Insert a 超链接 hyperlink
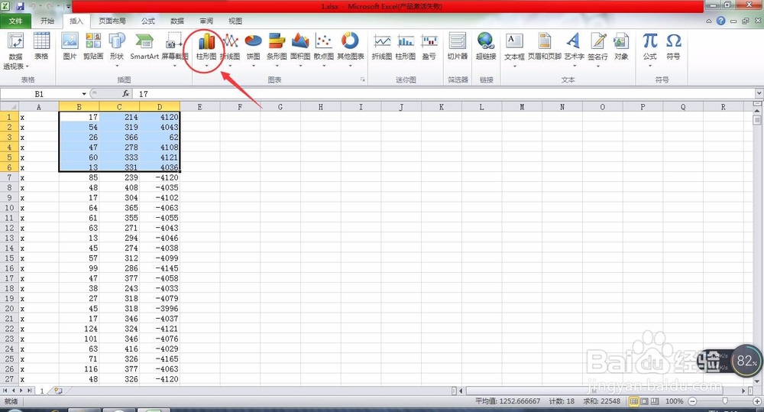Viewport: 764px width, 412px height. point(486,47)
